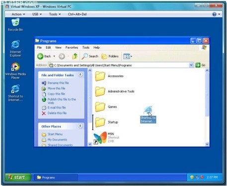The height and width of the screenshot is (186, 227).
Task: Click the task pane scroll down arrow
Action: 90,144
